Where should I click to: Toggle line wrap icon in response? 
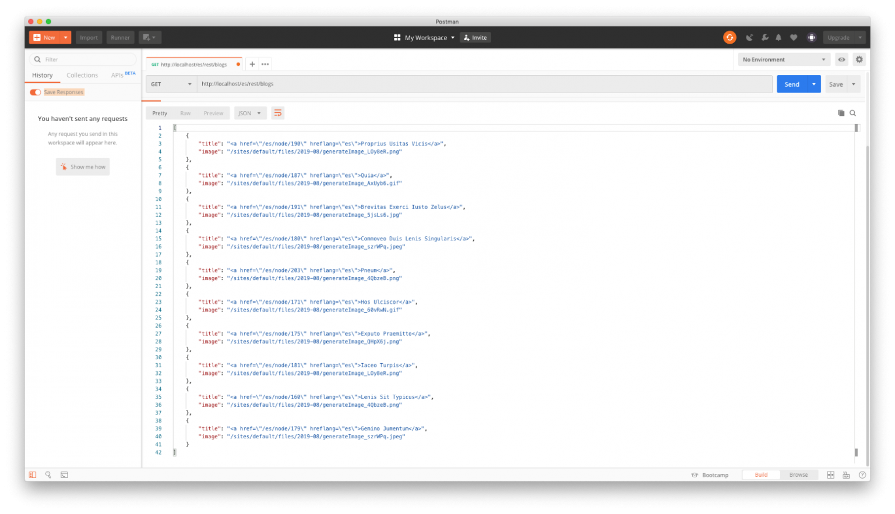(278, 113)
